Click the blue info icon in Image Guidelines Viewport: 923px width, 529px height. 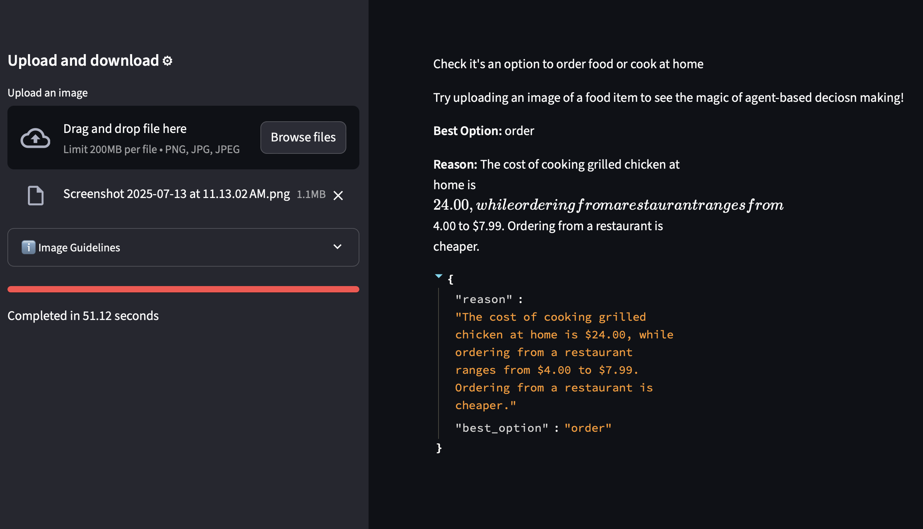click(28, 247)
